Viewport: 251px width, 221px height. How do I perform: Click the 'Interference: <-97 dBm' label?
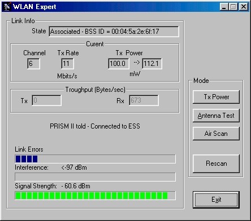point(51,167)
